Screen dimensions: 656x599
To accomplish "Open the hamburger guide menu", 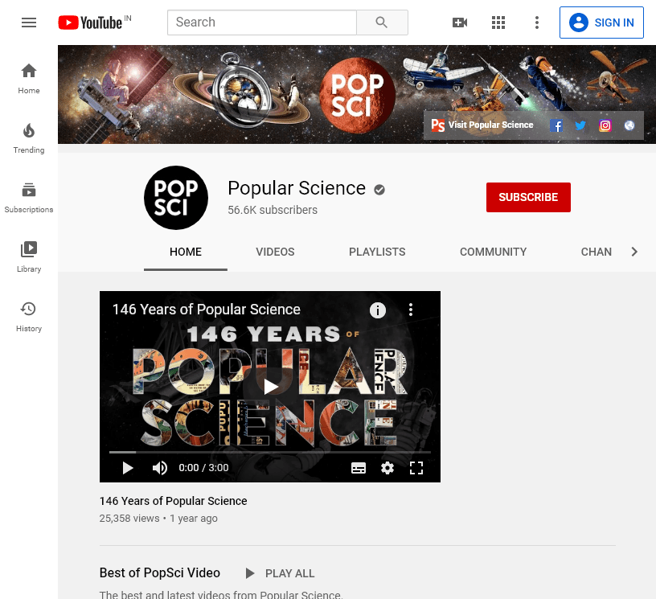I will tap(29, 23).
